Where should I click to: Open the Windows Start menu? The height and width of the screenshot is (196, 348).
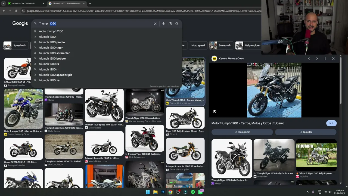point(148,192)
